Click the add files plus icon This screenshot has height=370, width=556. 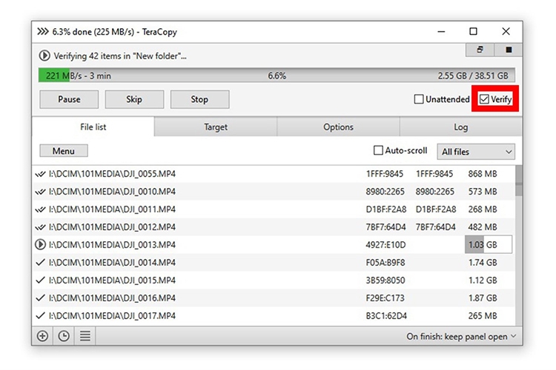click(x=42, y=336)
